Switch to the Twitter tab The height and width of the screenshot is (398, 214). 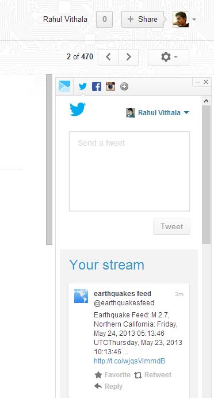83,86
